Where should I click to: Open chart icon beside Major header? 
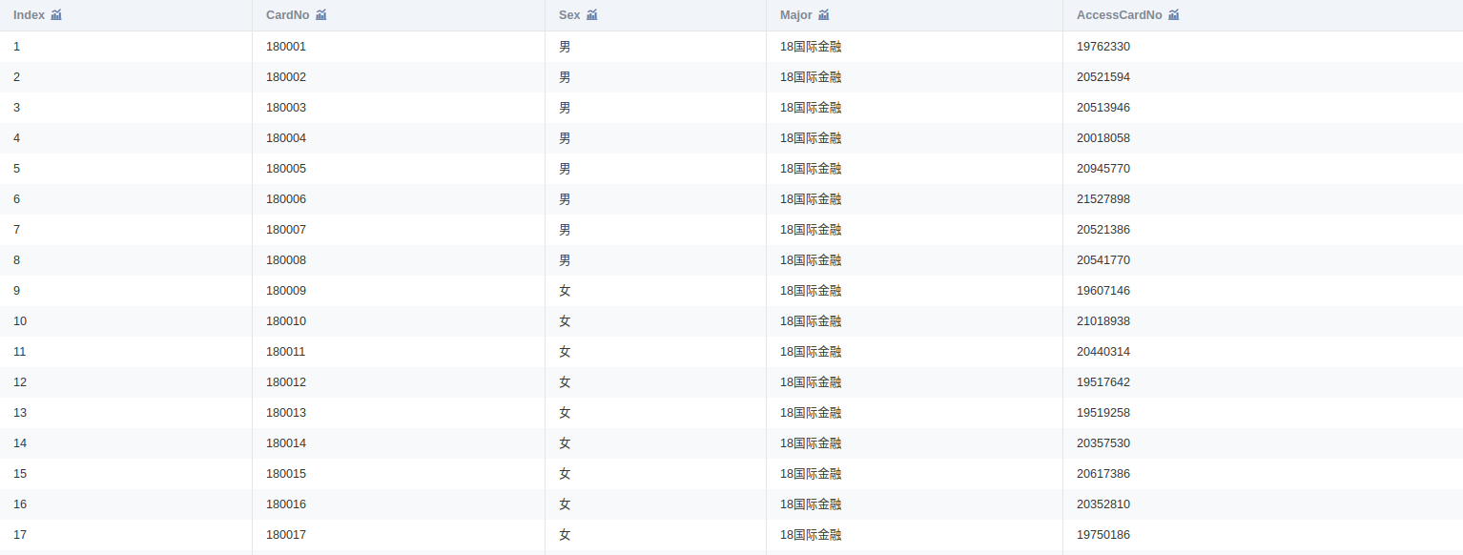[824, 15]
